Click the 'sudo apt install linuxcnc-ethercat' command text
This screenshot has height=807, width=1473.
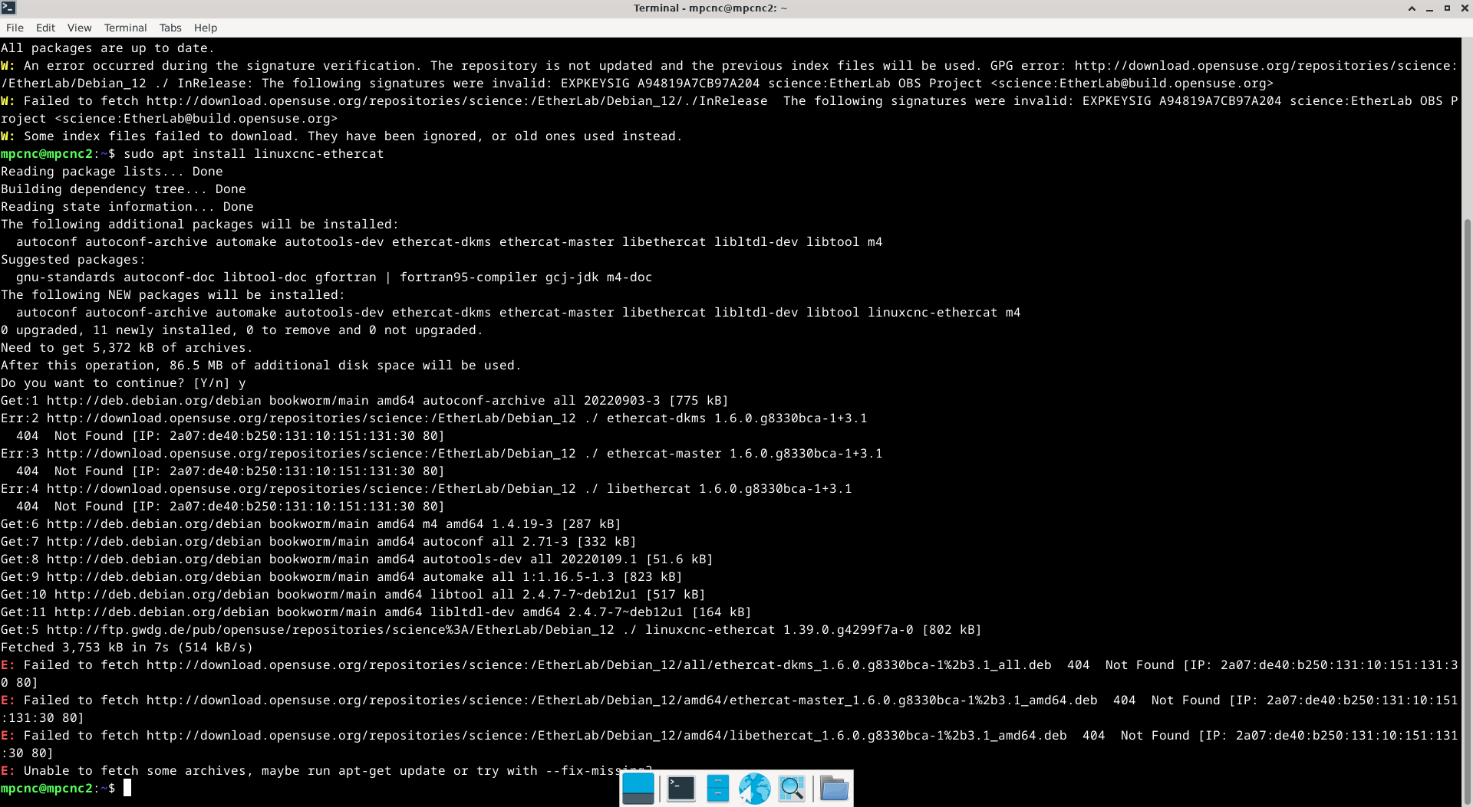tap(253, 153)
